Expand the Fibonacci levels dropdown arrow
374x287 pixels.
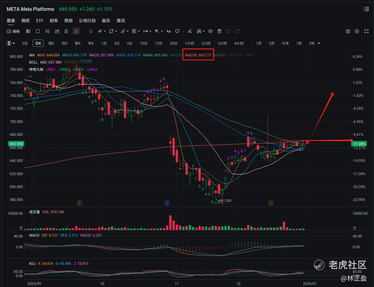tap(139, 31)
